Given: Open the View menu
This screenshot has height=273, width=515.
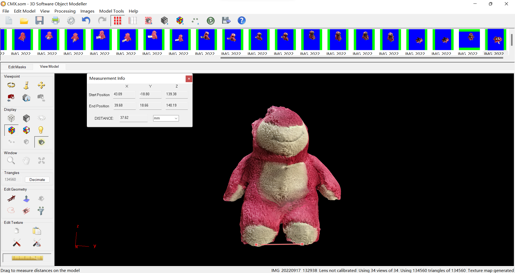Looking at the screenshot, I should coord(45,11).
